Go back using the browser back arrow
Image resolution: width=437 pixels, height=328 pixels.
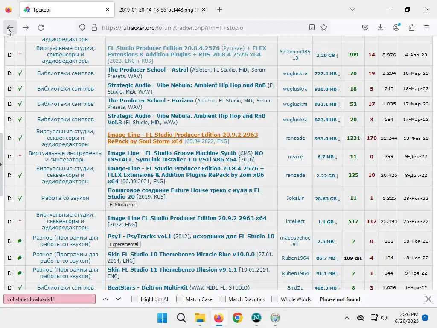coord(10,28)
